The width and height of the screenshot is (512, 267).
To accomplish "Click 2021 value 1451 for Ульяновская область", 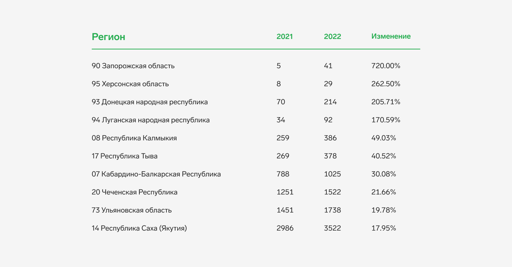I will pos(285,210).
